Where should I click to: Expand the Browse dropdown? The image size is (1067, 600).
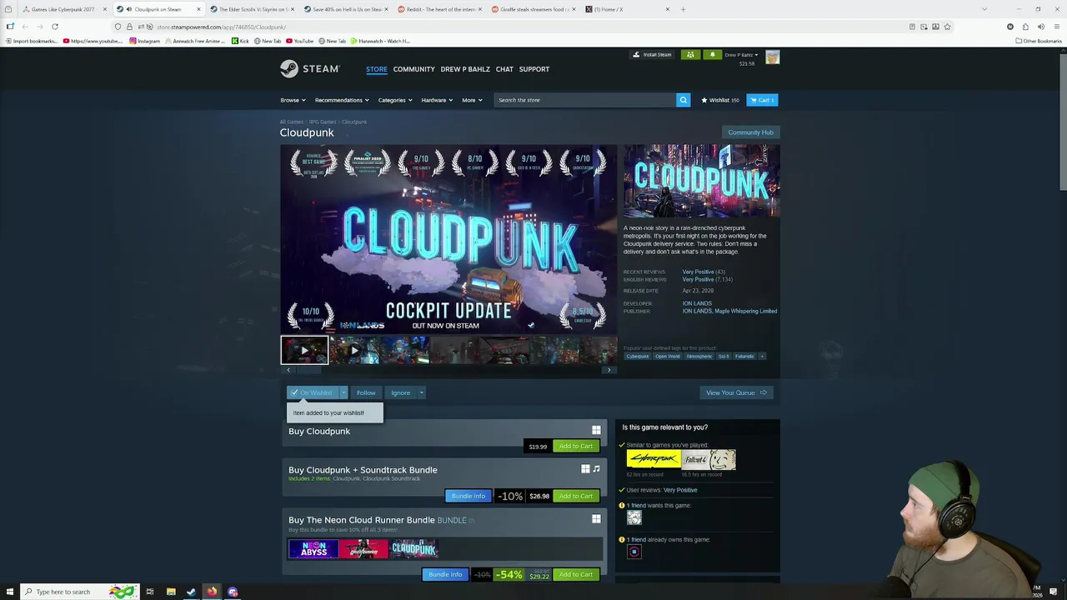coord(293,100)
